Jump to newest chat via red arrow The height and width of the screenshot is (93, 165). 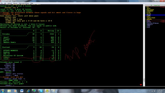(141, 85)
